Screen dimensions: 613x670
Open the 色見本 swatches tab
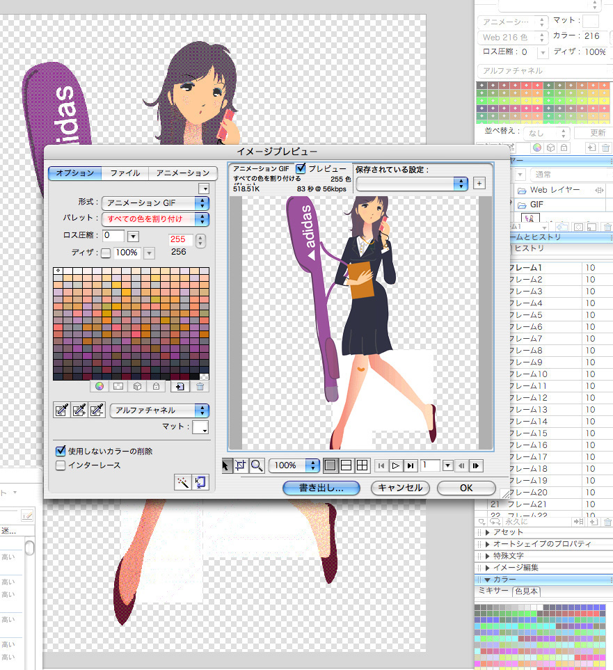click(526, 591)
